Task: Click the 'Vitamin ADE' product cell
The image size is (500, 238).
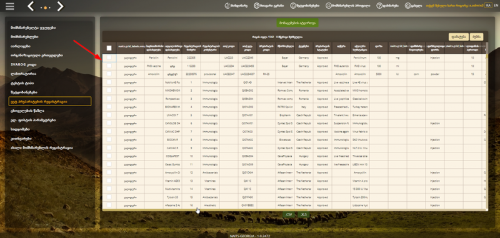Action: tap(172, 181)
